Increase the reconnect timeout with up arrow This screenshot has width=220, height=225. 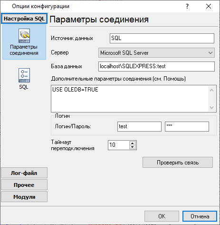point(133,143)
